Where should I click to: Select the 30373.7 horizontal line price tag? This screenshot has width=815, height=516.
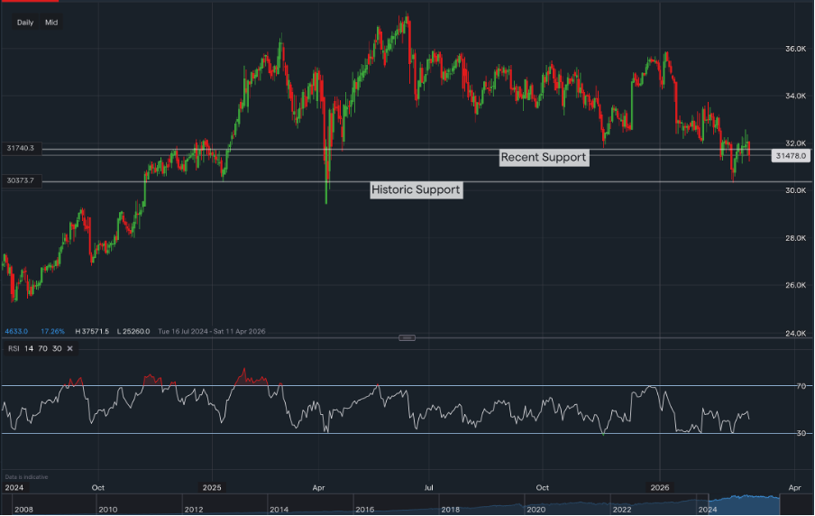(21, 180)
